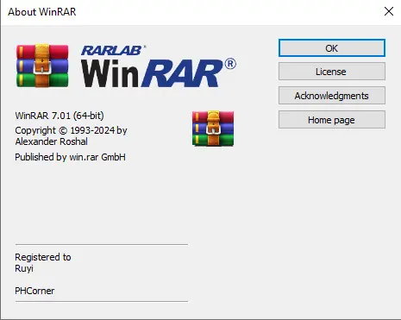The image size is (401, 320).
Task: Click the large WinRAR books logo icon
Action: (42, 66)
